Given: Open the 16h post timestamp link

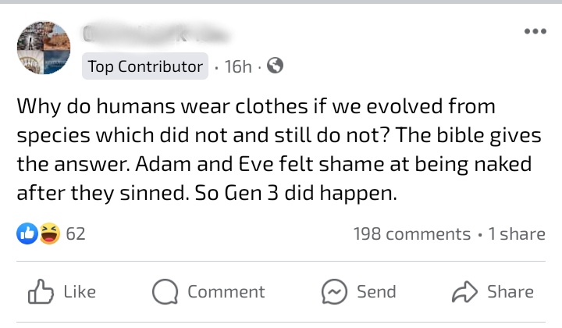Looking at the screenshot, I should click(237, 66).
